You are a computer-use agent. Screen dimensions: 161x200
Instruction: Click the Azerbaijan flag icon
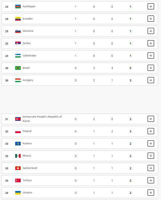pos(18,7)
